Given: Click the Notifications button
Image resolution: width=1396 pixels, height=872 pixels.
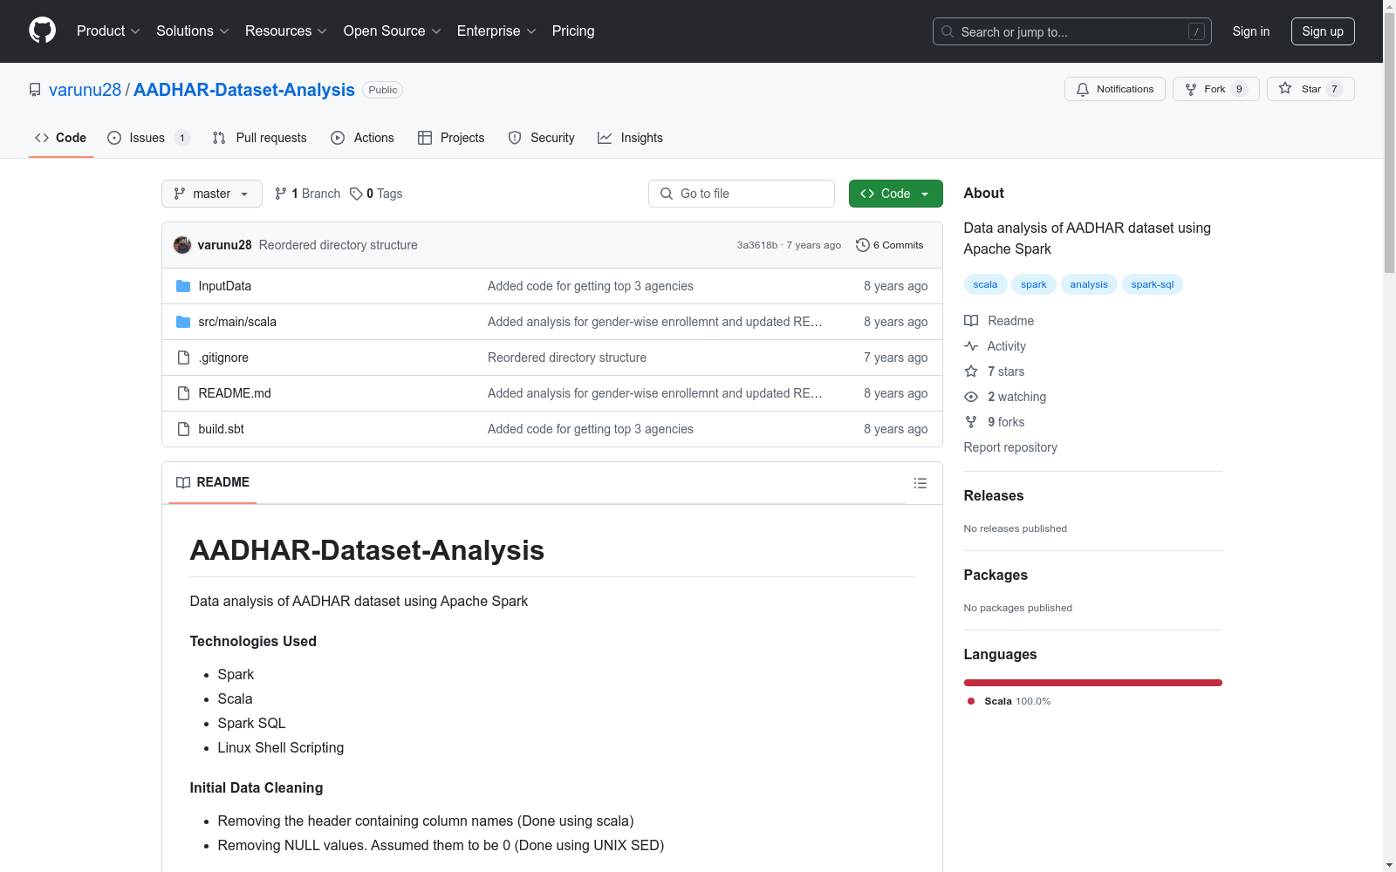Looking at the screenshot, I should [x=1115, y=89].
